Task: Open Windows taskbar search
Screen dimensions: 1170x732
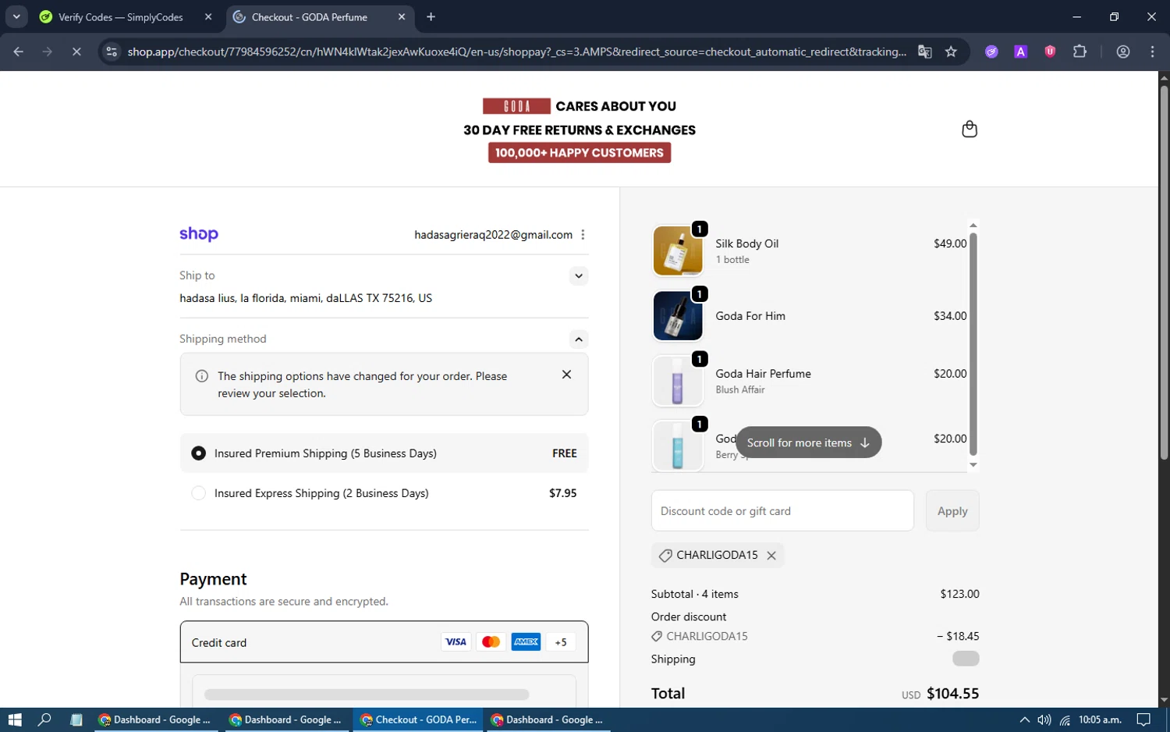Action: (44, 720)
